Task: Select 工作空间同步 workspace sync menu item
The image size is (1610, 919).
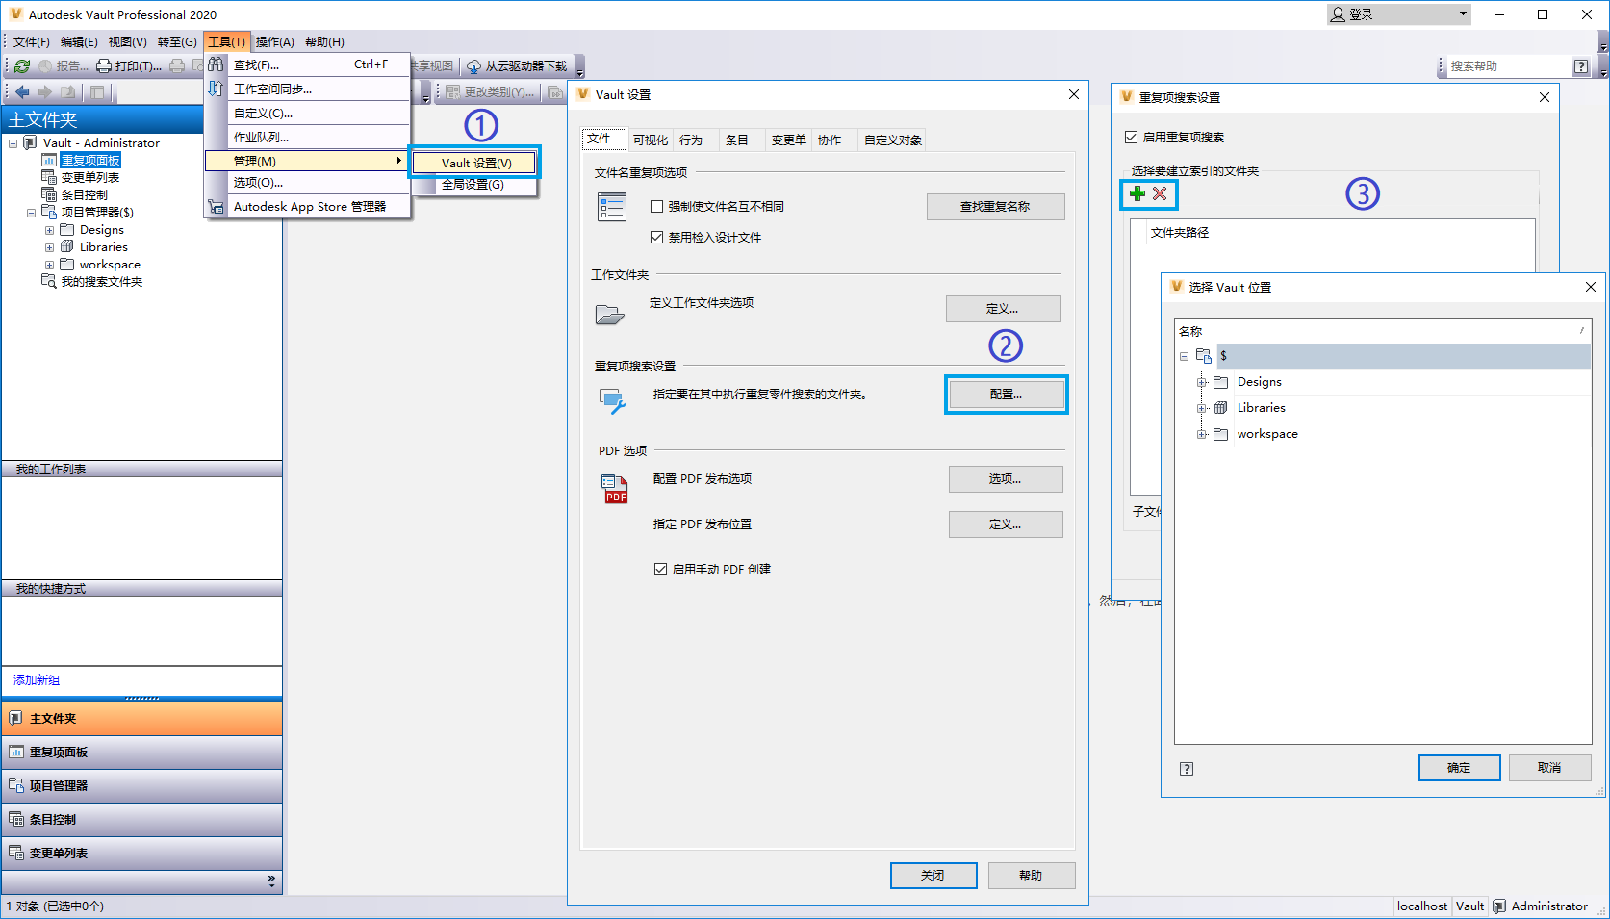Action: pos(308,89)
